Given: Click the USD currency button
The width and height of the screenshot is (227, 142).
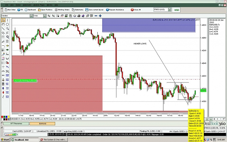Looking at the screenshot, I should pyautogui.click(x=177, y=10).
